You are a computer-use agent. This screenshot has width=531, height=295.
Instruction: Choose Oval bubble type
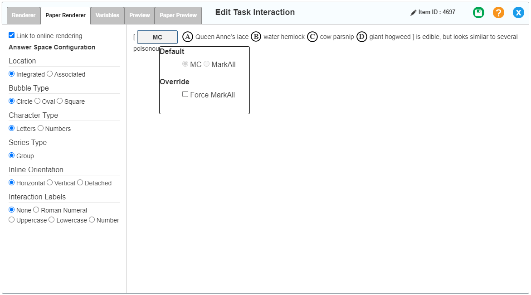click(37, 101)
